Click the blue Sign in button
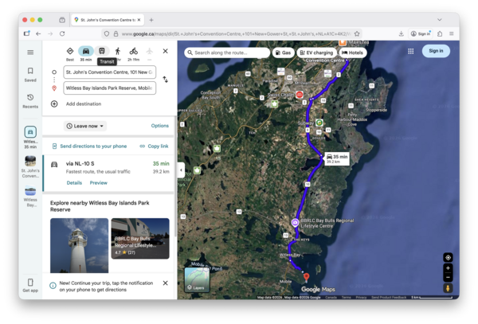Viewport: 478px width, 324px height. tap(436, 51)
